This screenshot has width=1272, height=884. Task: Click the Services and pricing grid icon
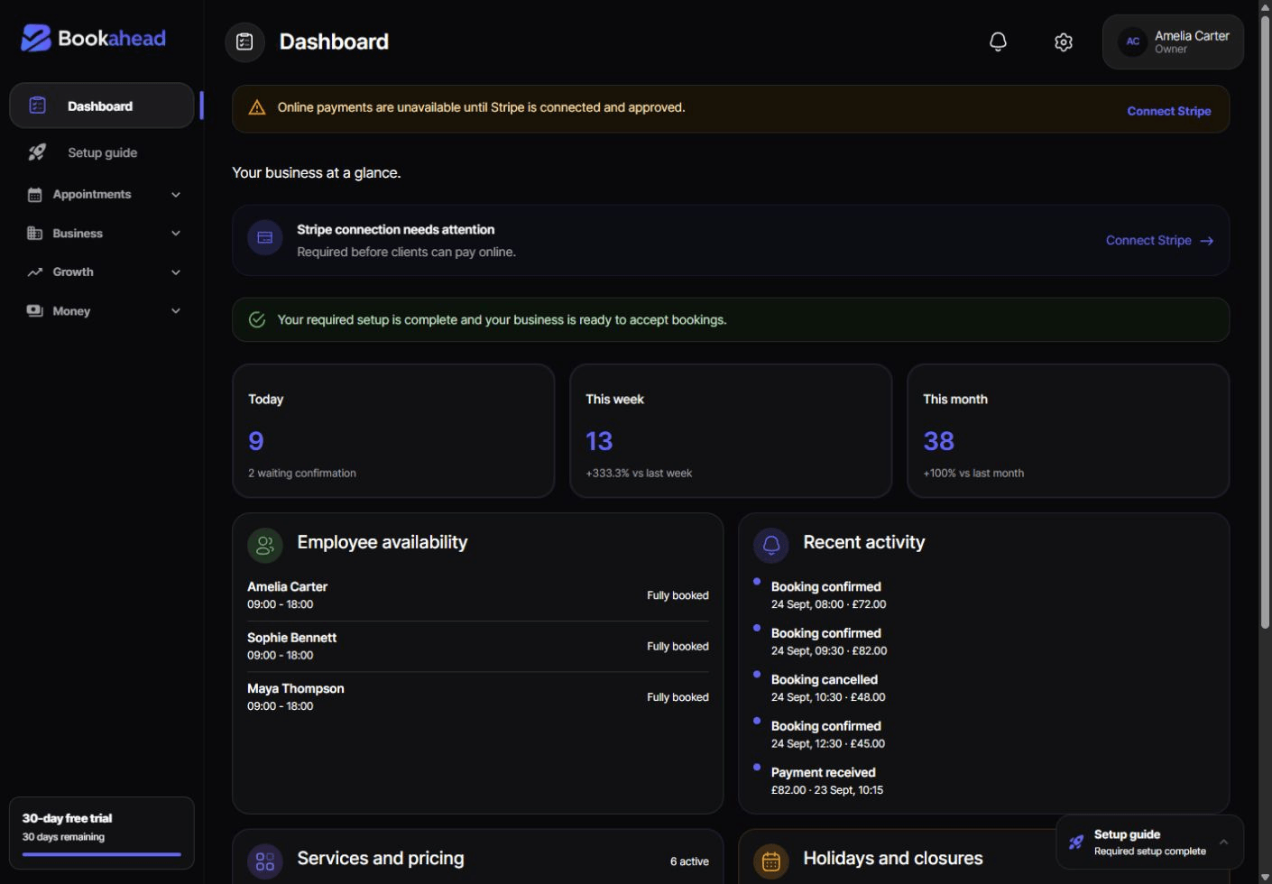click(x=265, y=861)
